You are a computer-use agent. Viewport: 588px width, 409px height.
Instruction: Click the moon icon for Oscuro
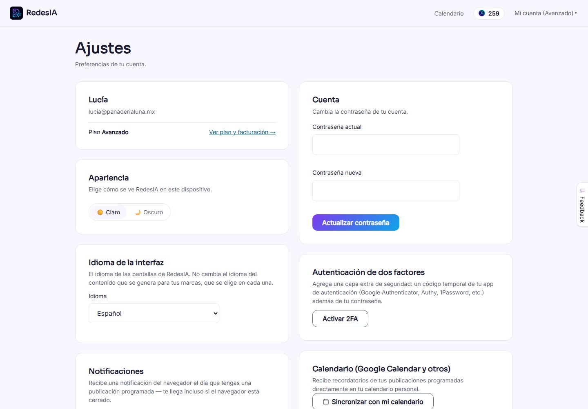[138, 212]
